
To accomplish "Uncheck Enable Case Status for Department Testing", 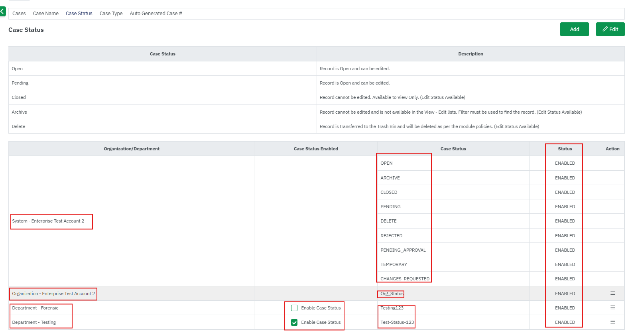I will (x=294, y=322).
